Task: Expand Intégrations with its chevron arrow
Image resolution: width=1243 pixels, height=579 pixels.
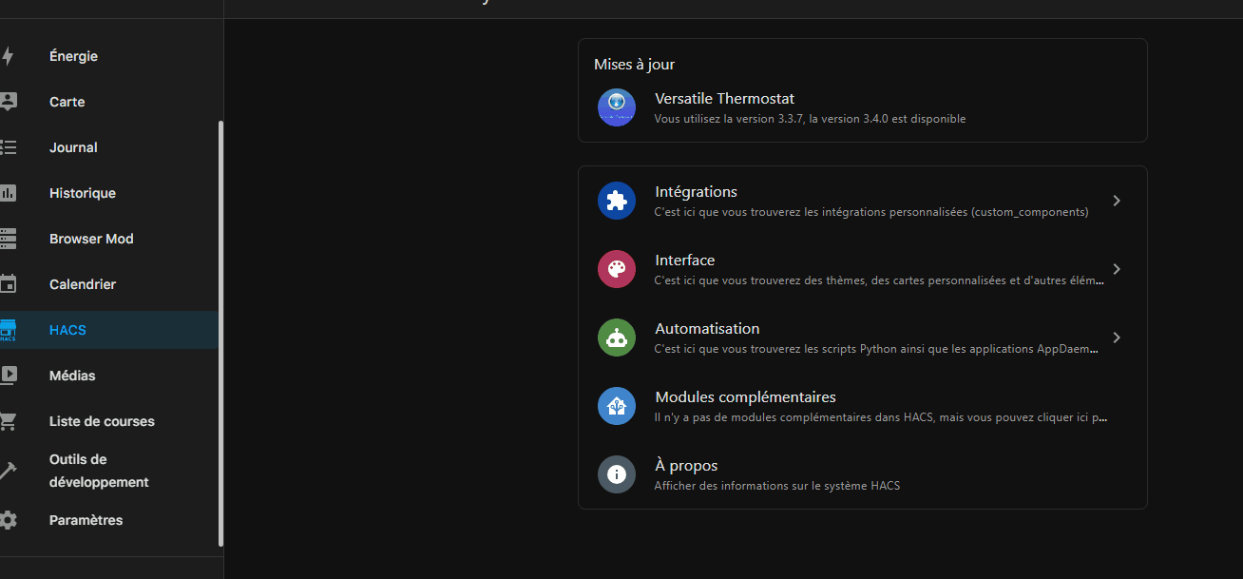Action: click(1117, 201)
